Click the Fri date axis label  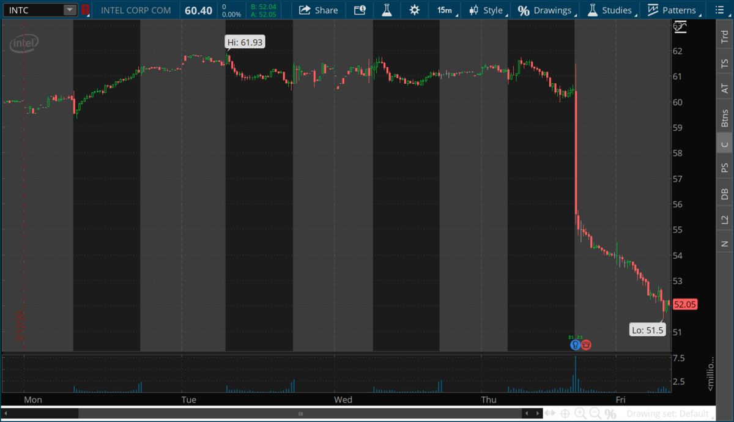coord(620,399)
